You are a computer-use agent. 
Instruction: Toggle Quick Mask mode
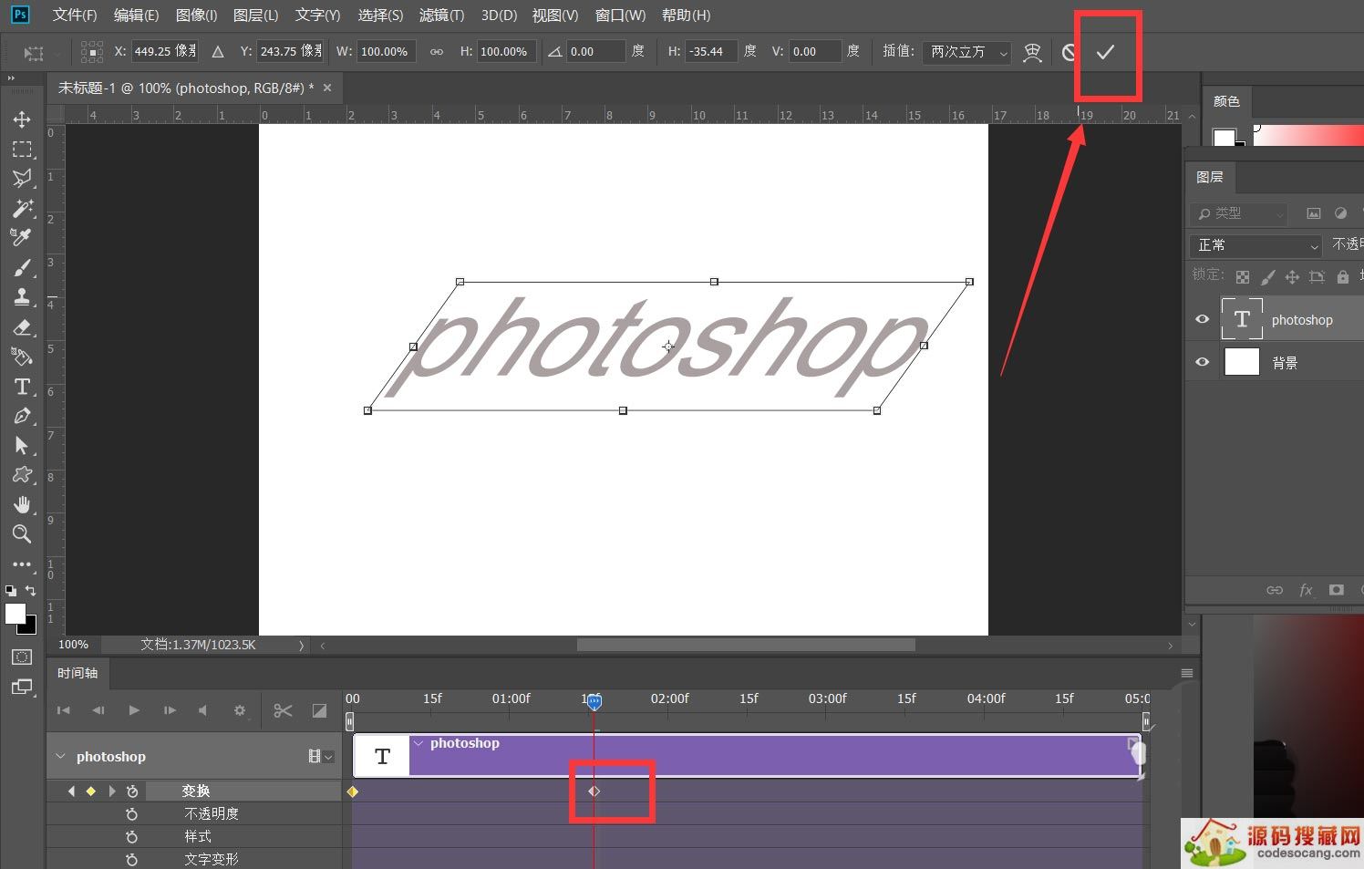pyautogui.click(x=22, y=657)
